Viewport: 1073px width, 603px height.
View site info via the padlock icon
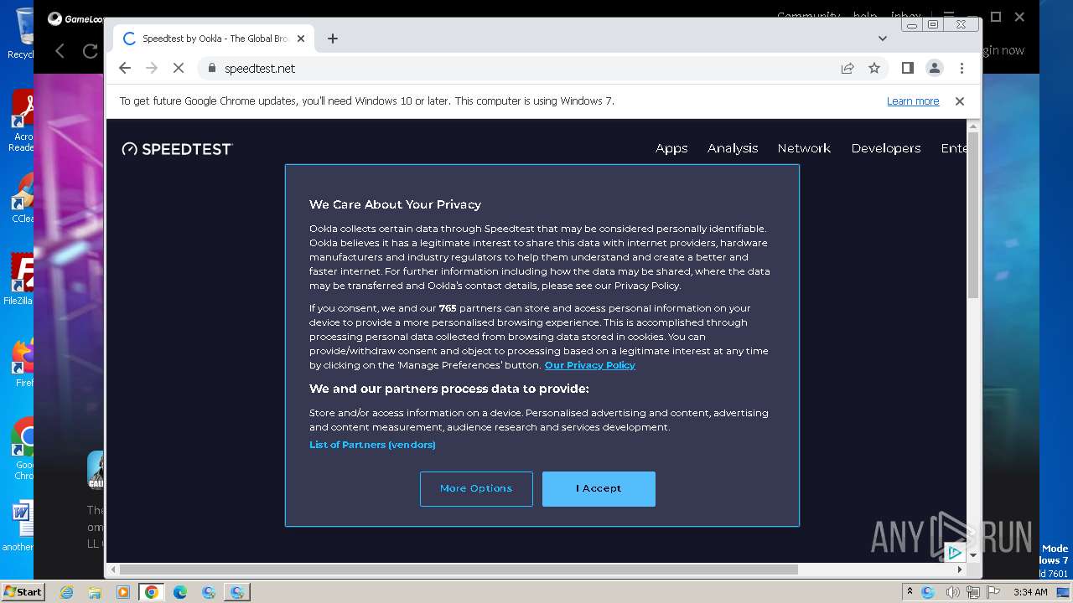coord(211,68)
